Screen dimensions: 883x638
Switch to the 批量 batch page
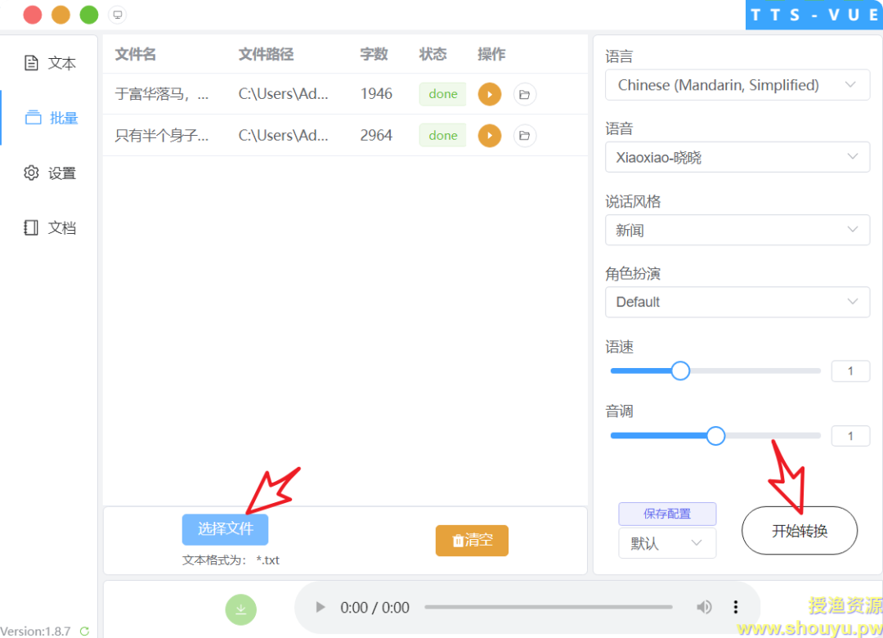[51, 118]
